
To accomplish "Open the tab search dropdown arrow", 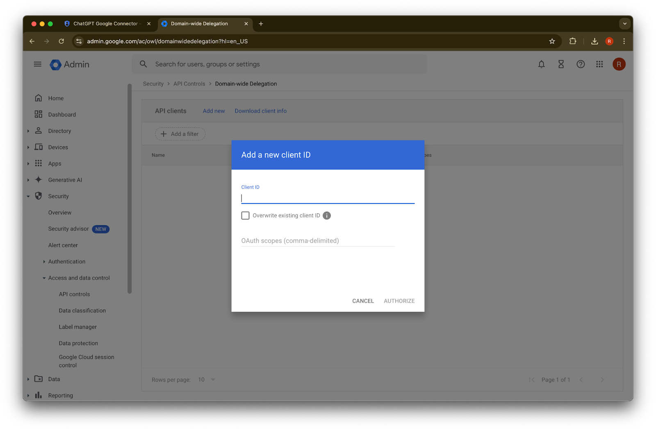I will click(x=625, y=24).
